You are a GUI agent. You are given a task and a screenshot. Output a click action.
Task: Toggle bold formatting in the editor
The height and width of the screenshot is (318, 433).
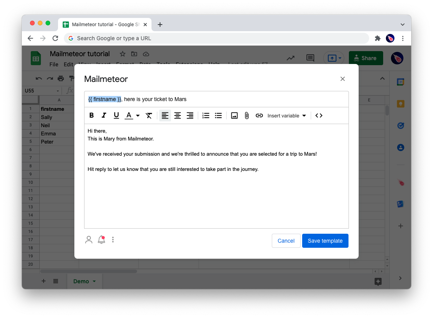pyautogui.click(x=92, y=115)
